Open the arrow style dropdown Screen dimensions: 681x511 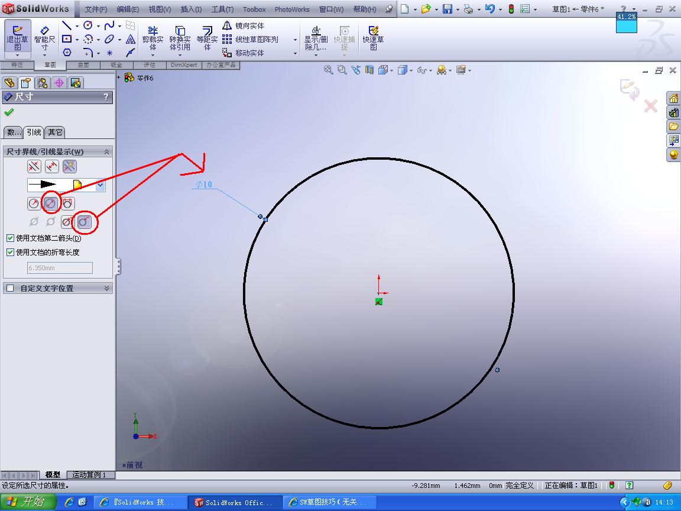click(x=100, y=185)
